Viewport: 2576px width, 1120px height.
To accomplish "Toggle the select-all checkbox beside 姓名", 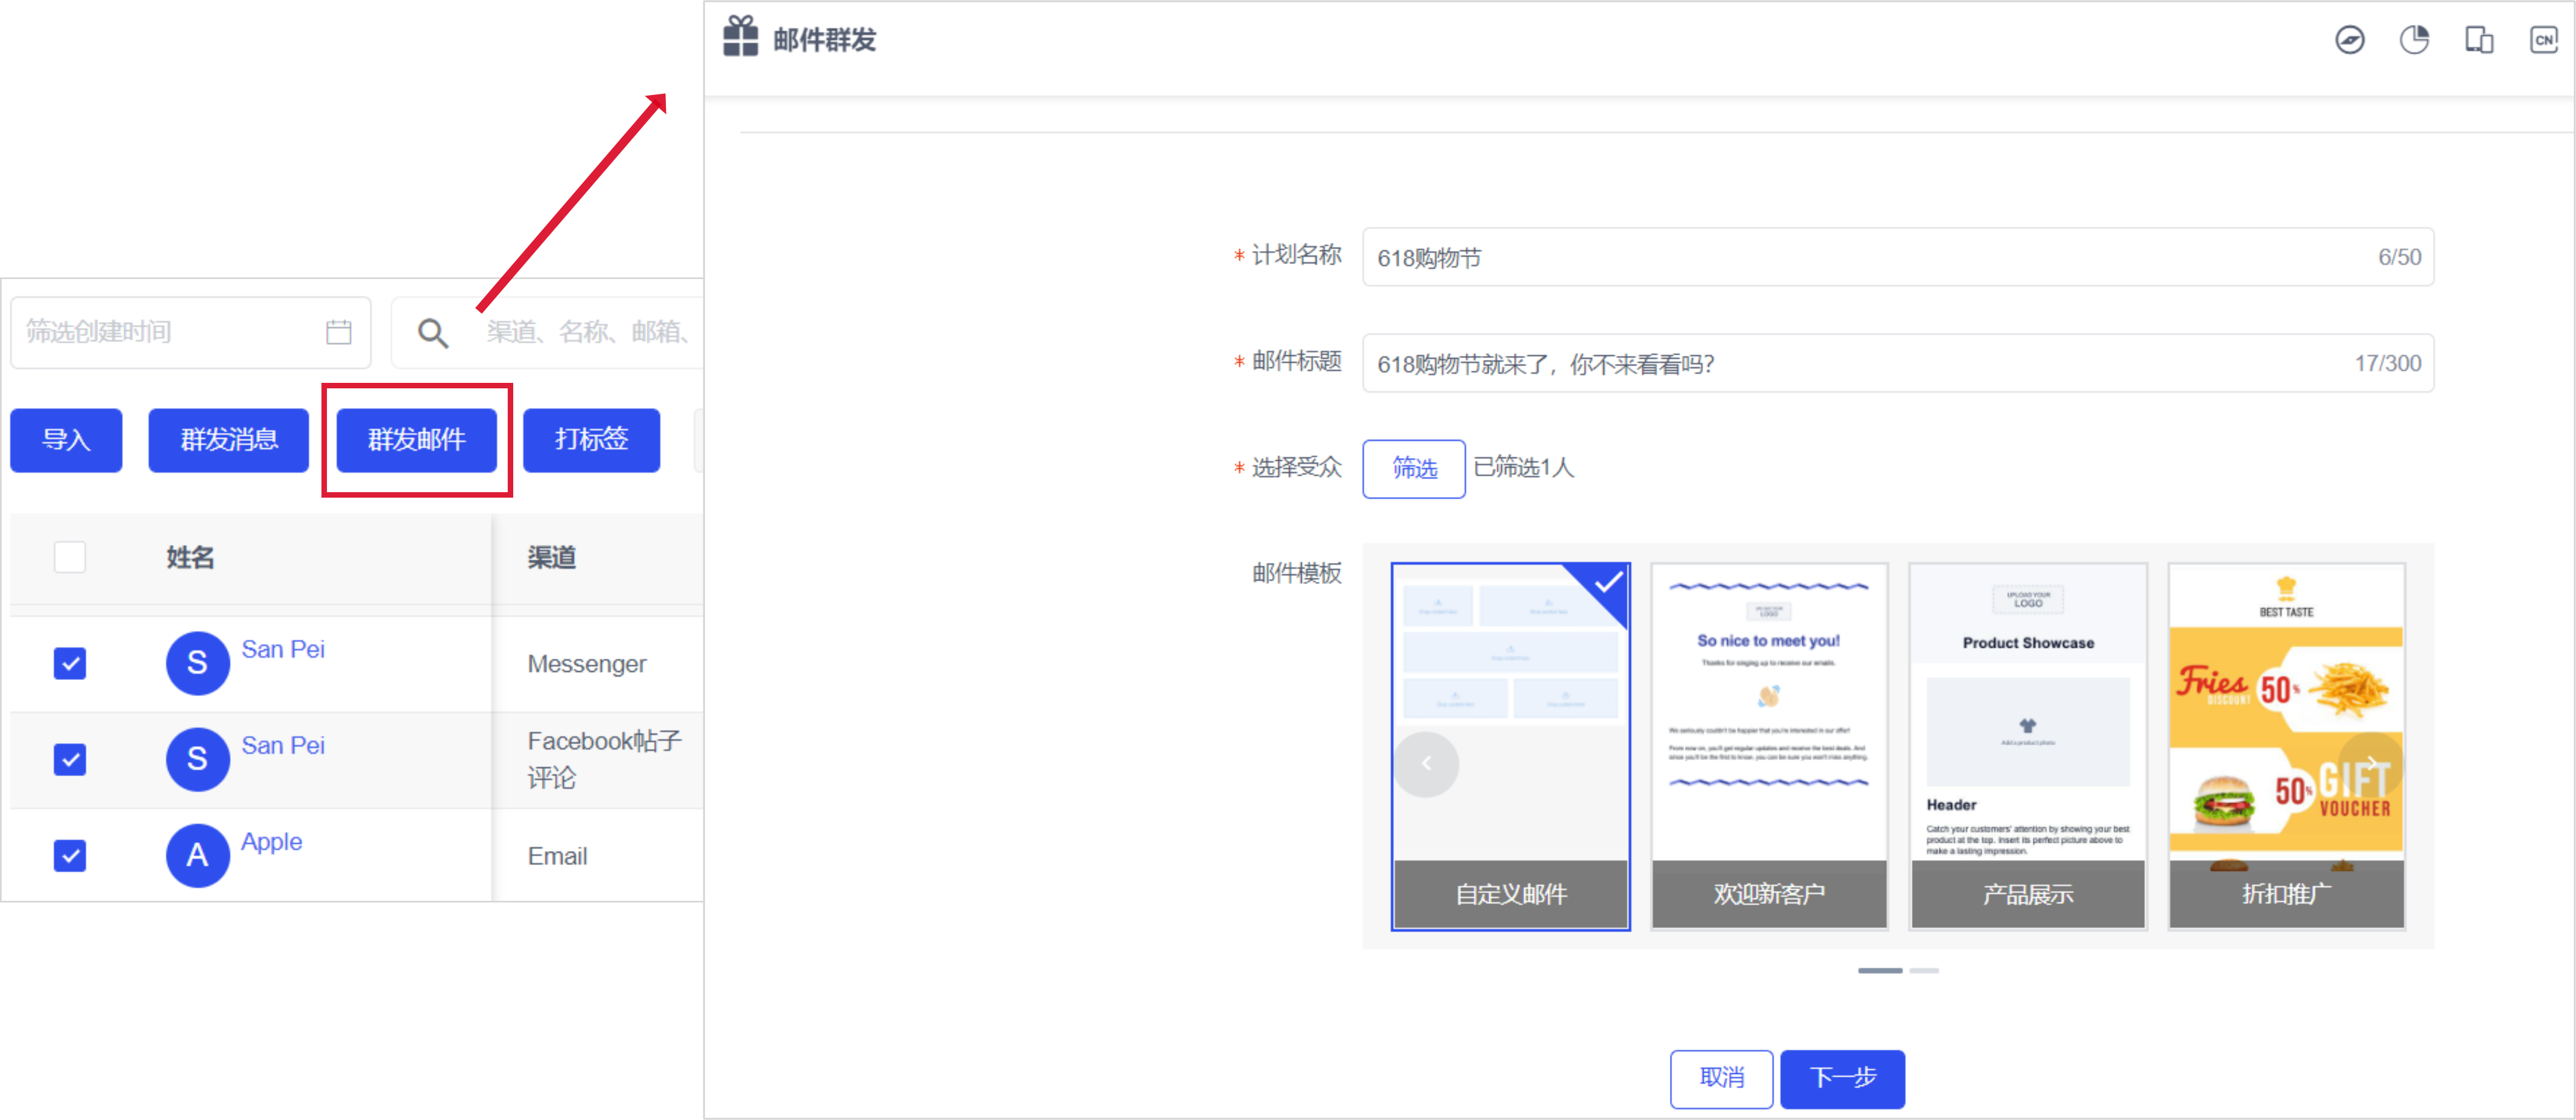I will (70, 557).
